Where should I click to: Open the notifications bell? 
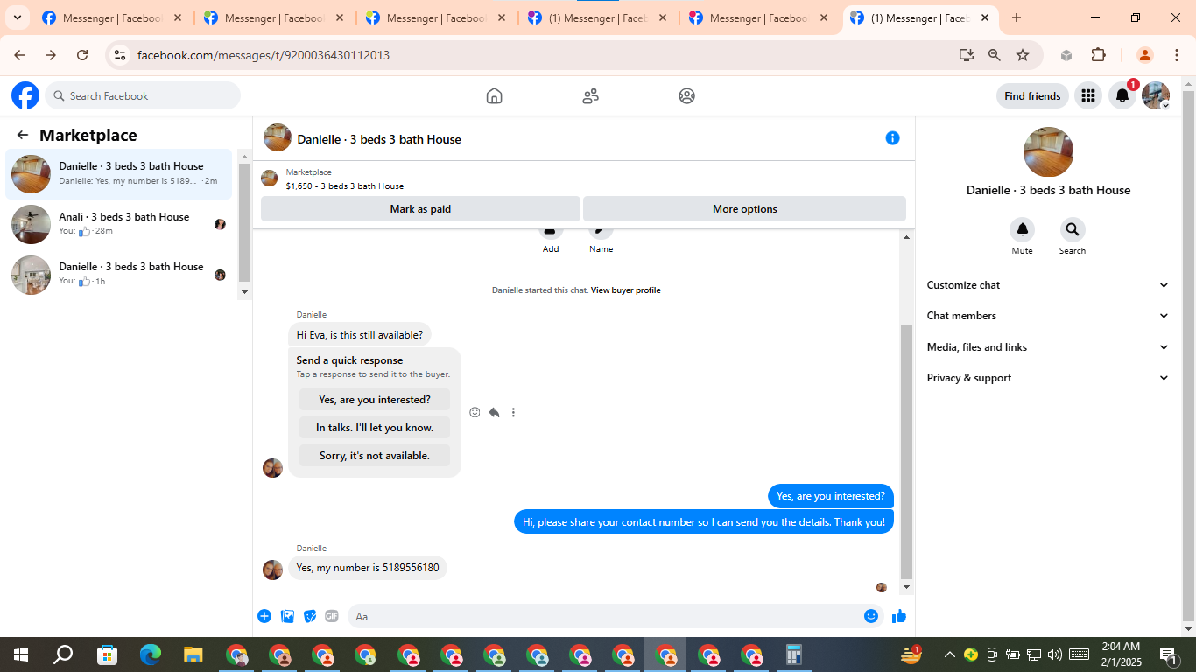tap(1122, 96)
